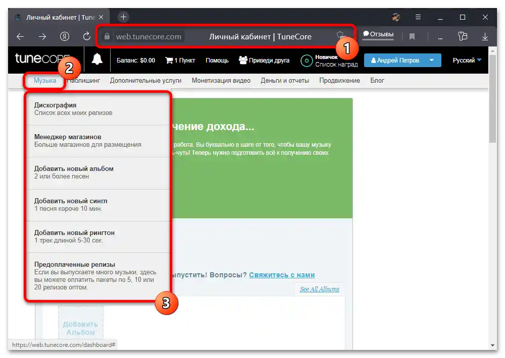The image size is (505, 358).
Task: Reload the page with refresh icon
Action: click(87, 36)
